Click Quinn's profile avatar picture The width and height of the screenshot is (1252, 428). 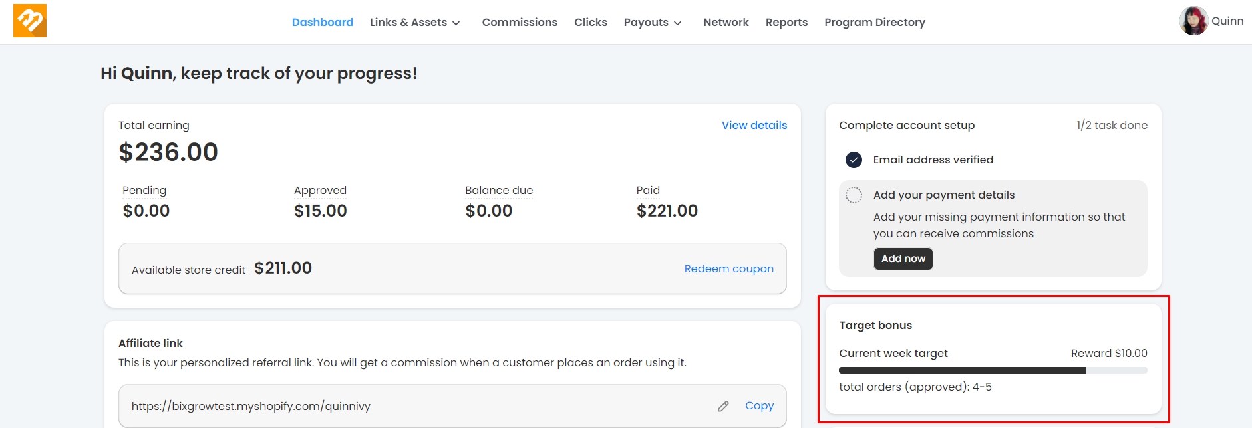pos(1193,21)
